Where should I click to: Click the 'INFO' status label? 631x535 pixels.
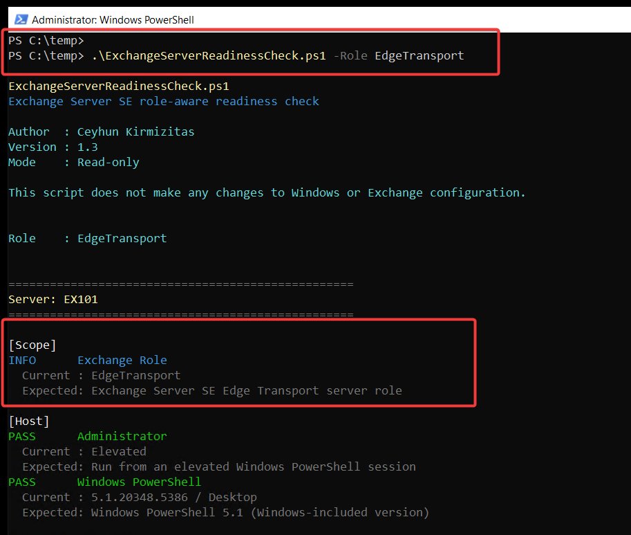coord(22,360)
